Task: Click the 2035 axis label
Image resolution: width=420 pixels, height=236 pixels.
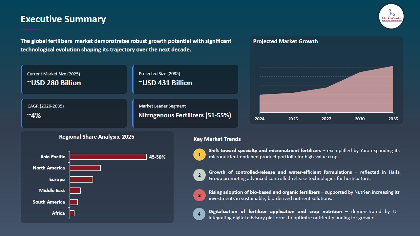Action: coord(393,119)
